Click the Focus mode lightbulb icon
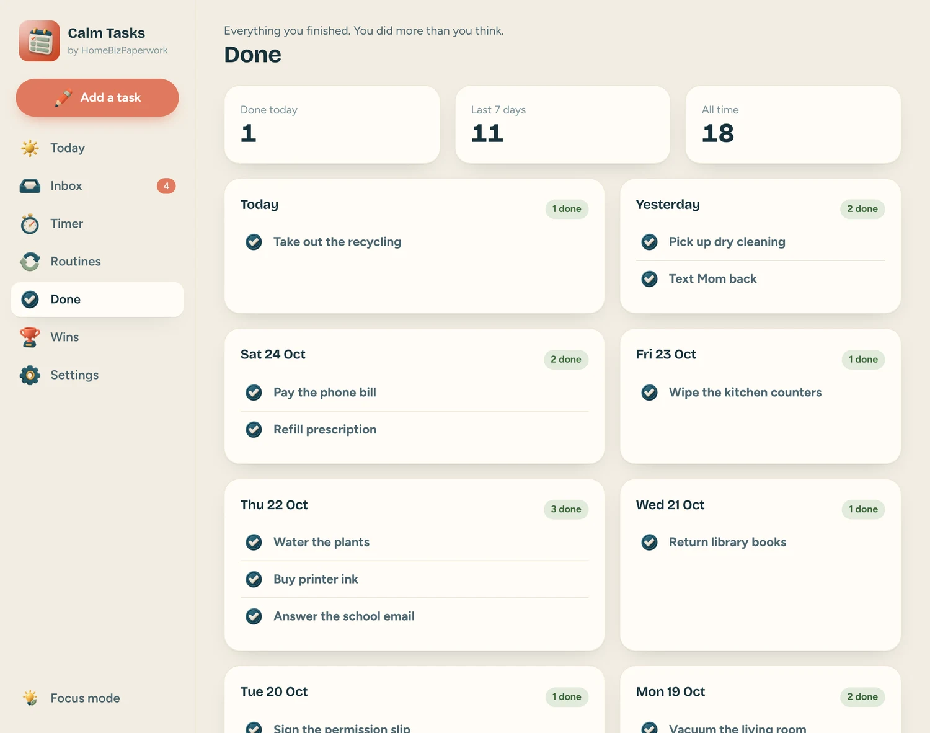This screenshot has width=930, height=733. (x=30, y=698)
